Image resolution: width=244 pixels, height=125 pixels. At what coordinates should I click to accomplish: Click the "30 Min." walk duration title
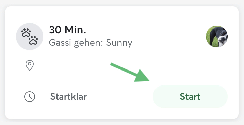(67, 30)
